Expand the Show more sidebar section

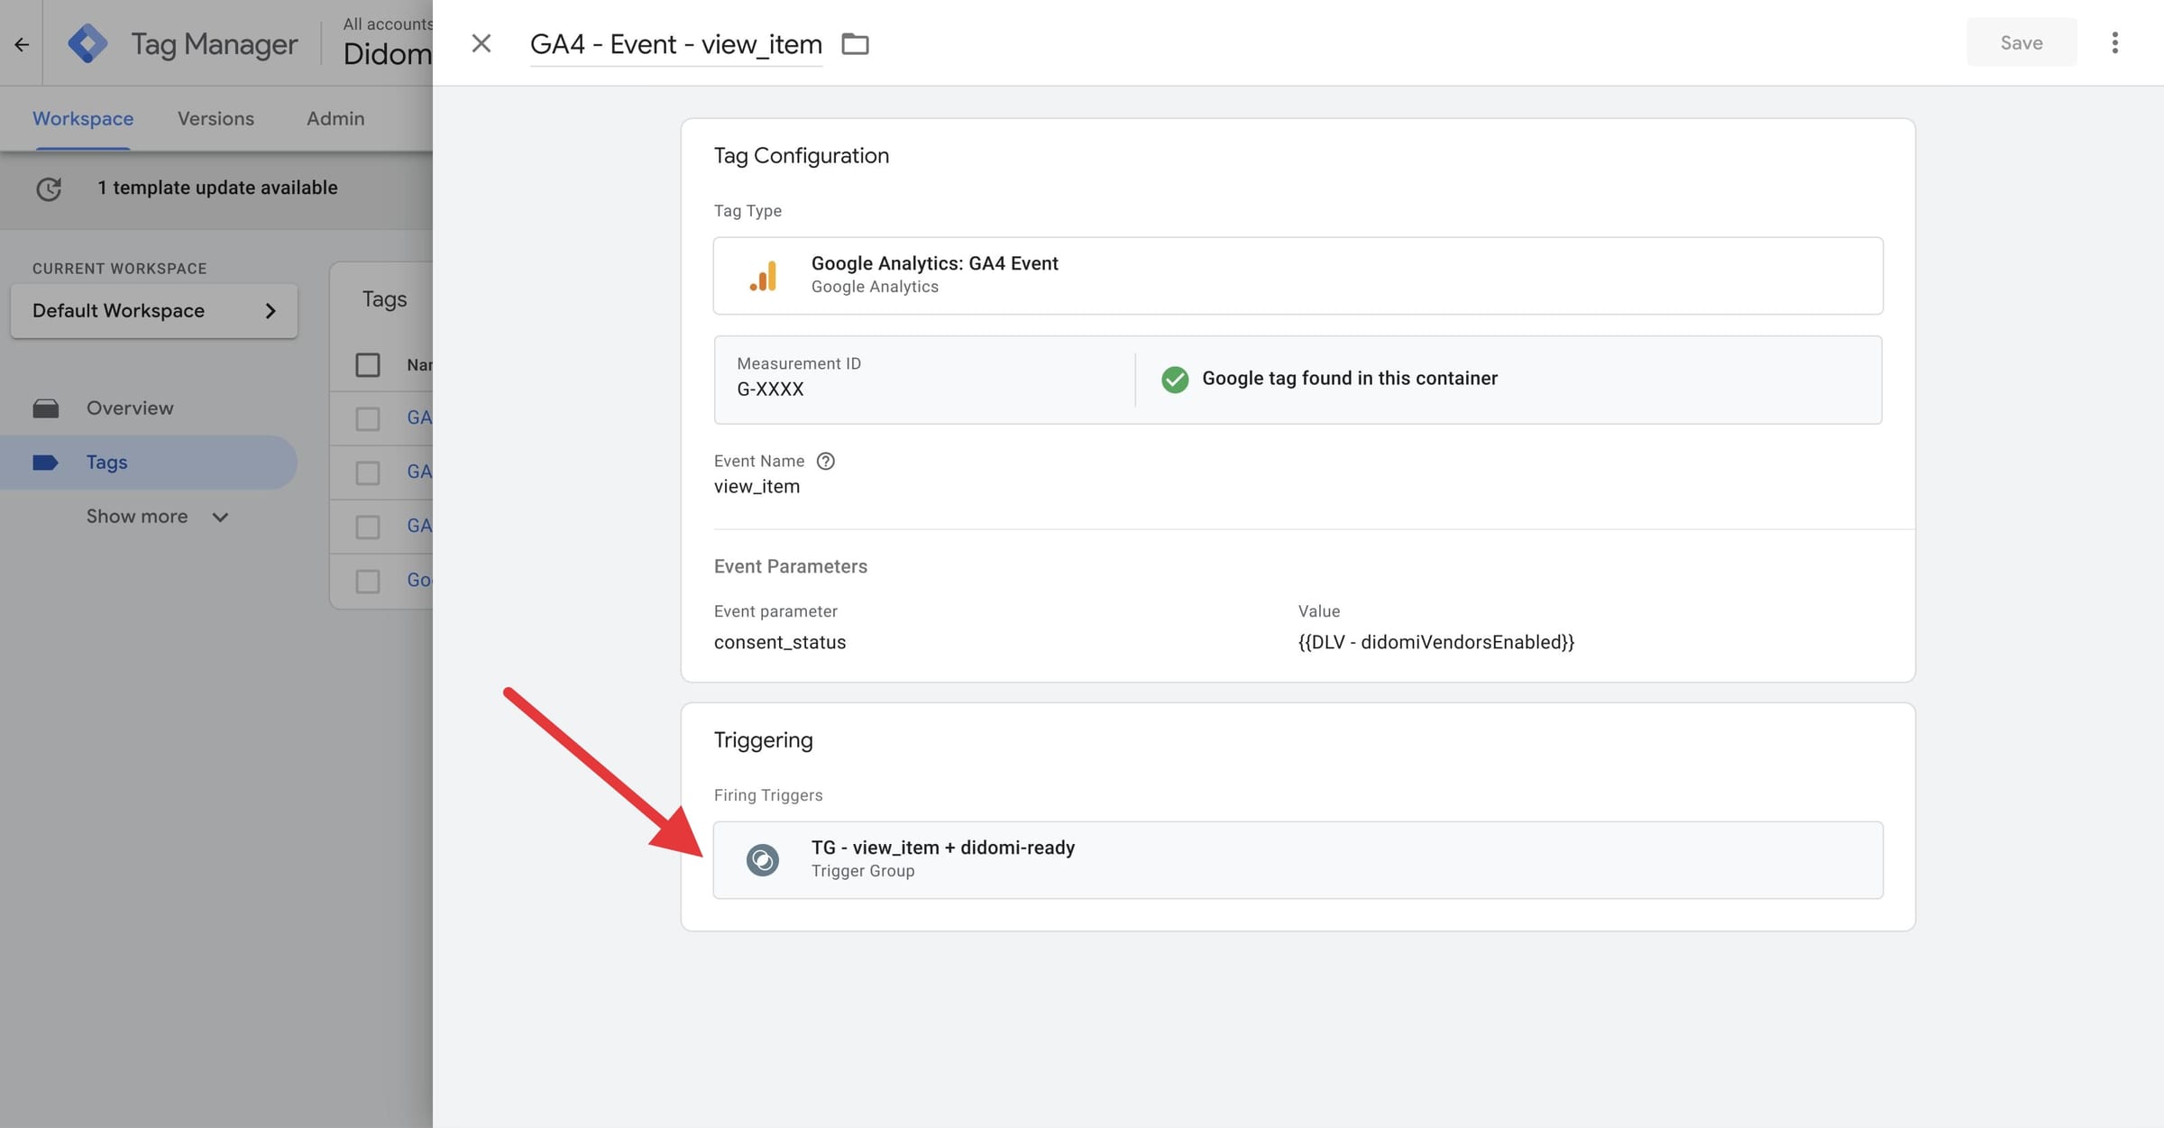coord(158,517)
